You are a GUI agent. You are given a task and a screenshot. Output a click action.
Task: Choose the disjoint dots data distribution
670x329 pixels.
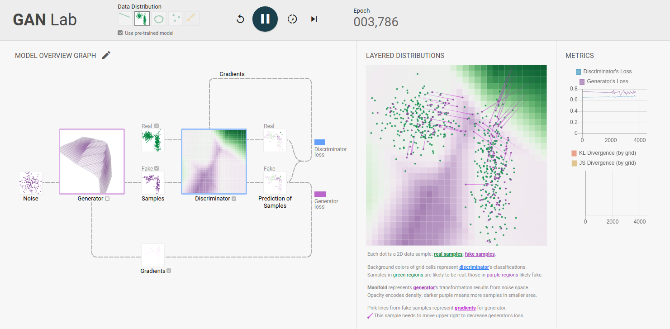pos(176,19)
